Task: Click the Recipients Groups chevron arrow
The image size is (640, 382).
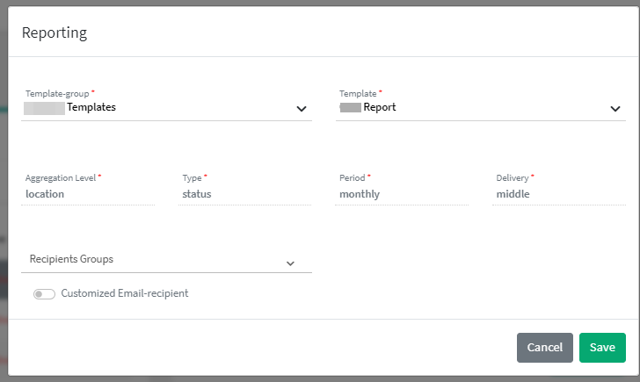Action: 291,263
